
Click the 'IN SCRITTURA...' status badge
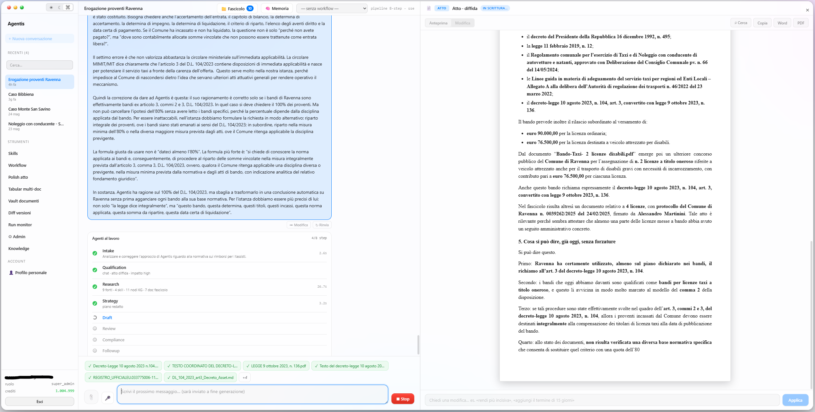495,8
